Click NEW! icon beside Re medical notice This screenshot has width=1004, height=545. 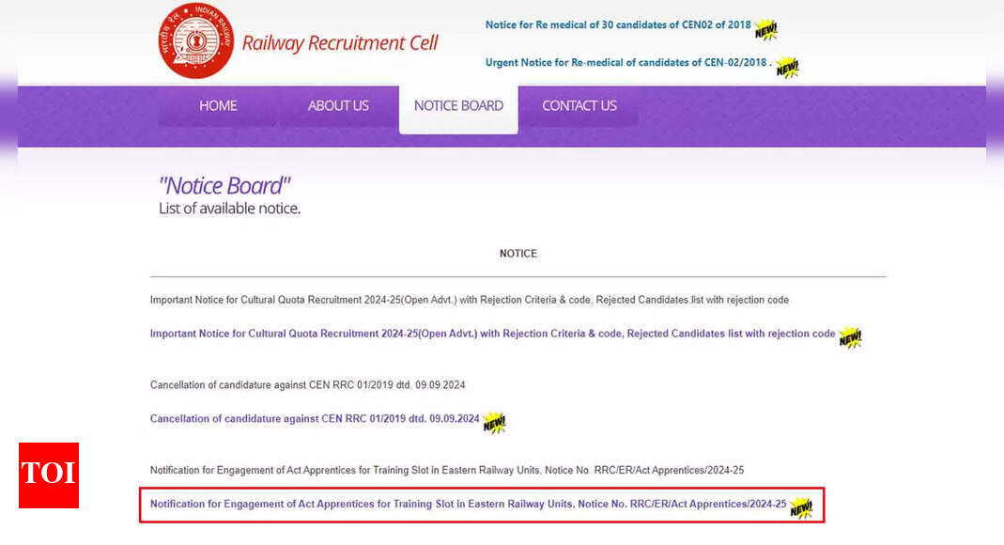766,29
